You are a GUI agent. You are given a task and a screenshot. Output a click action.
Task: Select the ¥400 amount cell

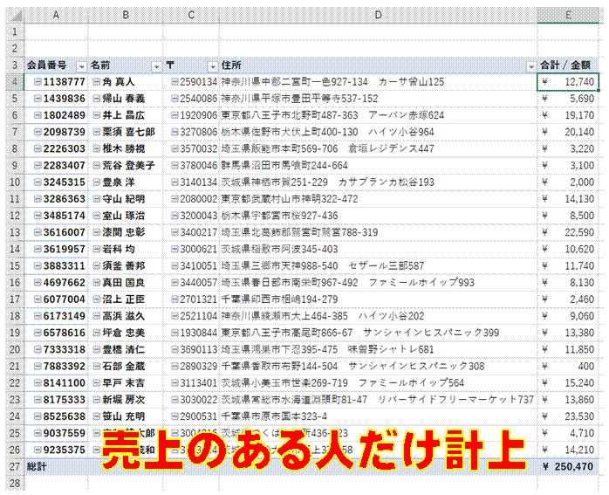(568, 366)
